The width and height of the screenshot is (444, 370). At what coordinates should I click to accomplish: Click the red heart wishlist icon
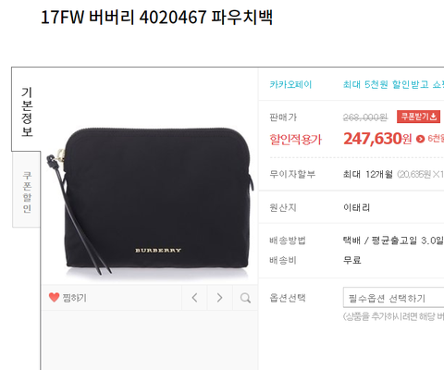(54, 298)
